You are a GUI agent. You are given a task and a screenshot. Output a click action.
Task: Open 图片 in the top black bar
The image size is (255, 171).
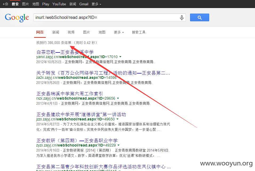tap(25, 4)
